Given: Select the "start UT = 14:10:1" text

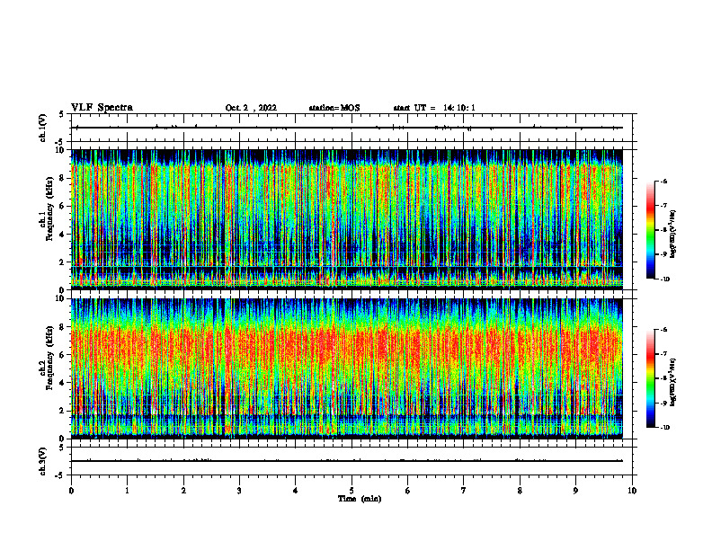Looking at the screenshot, I should pyautogui.click(x=434, y=108).
